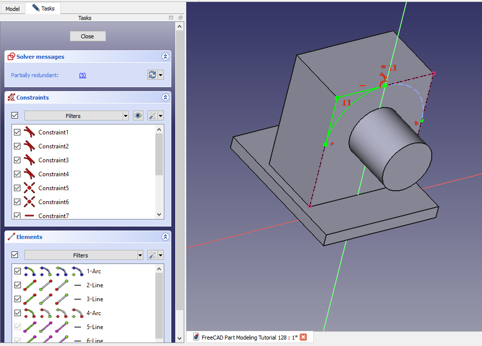The image size is (482, 346).
Task: Click the constraints list scrollbar
Action: (x=159, y=154)
